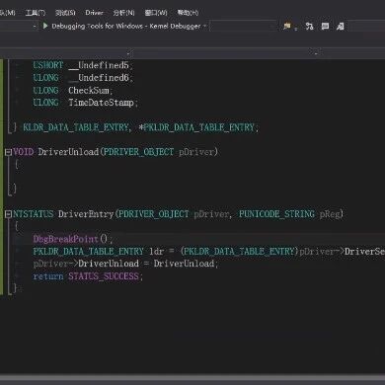Click pDriver->DriverUnload on the assignment line
This screenshot has width=385, height=385.
tap(86, 264)
